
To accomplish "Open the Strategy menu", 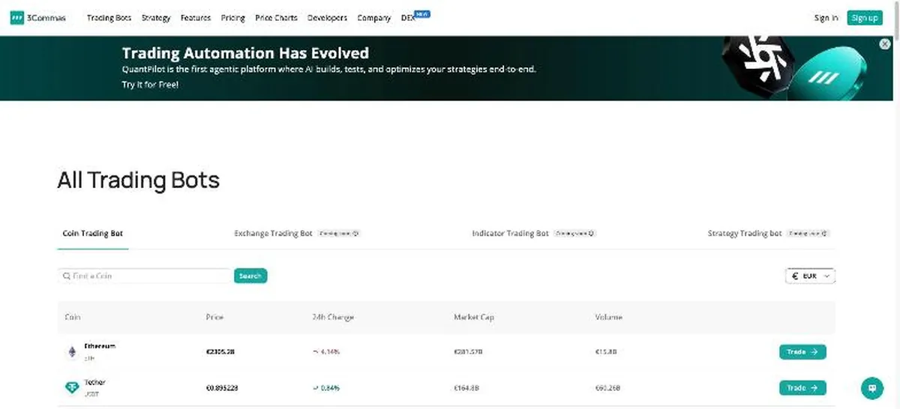I will tap(156, 18).
